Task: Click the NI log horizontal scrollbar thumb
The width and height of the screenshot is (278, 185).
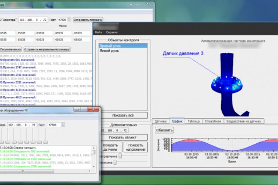Action: pyautogui.click(x=27, y=171)
